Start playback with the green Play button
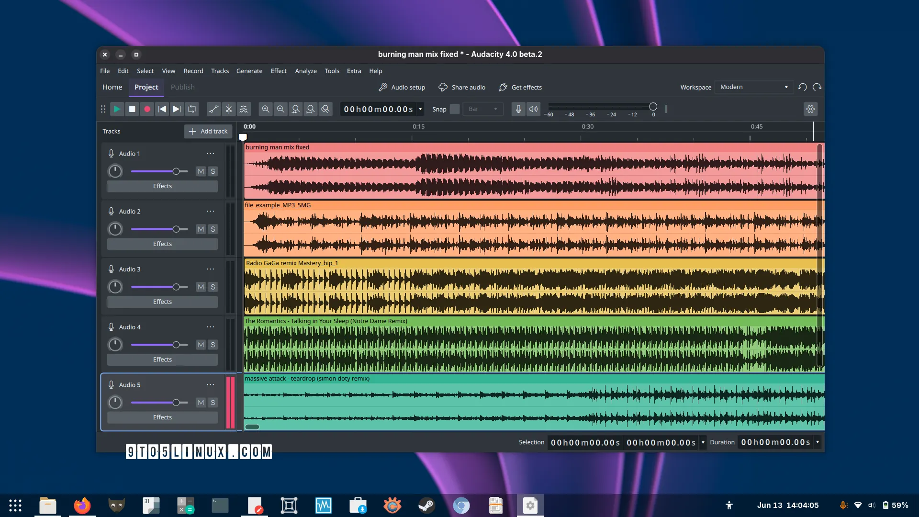919x517 pixels. tap(117, 109)
